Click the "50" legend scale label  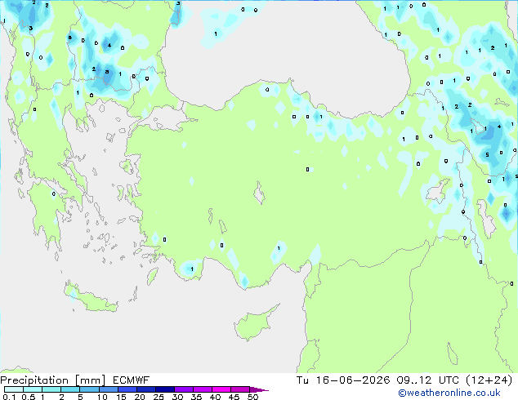click(x=253, y=397)
